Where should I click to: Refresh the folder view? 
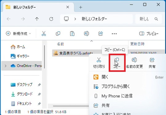click(51, 19)
